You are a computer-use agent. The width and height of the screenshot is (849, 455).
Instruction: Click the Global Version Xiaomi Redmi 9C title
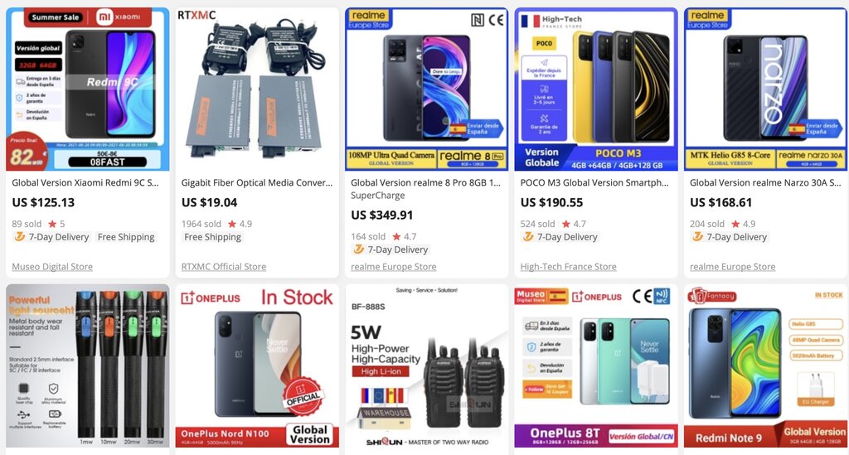(x=85, y=183)
